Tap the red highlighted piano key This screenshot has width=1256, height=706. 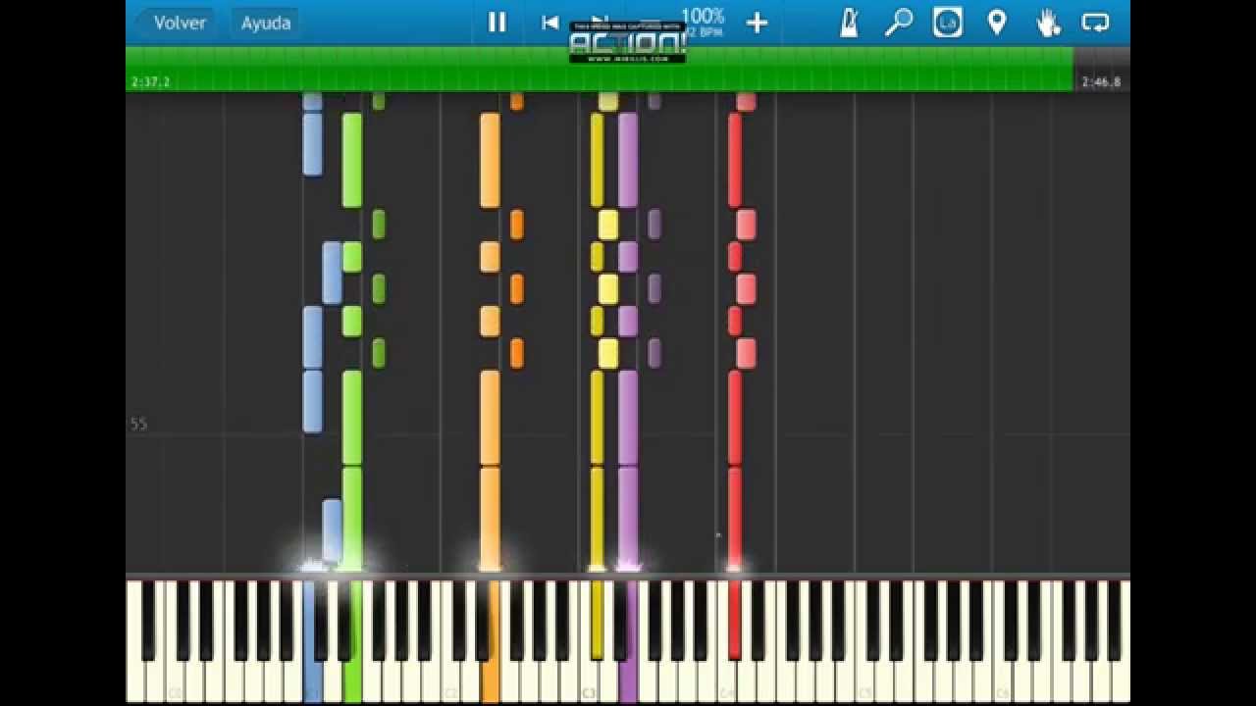[734, 620]
